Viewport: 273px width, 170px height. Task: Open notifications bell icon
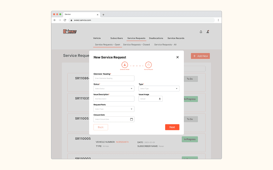pyautogui.click(x=201, y=32)
